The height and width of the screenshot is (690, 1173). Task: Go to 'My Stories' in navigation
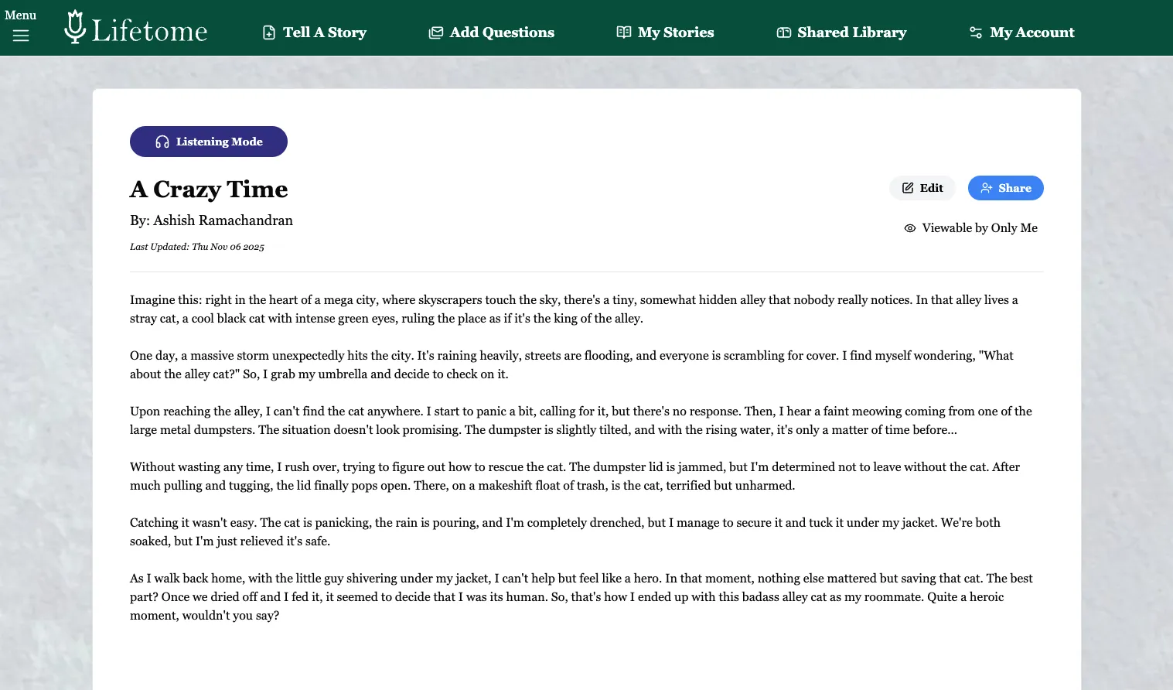676,32
